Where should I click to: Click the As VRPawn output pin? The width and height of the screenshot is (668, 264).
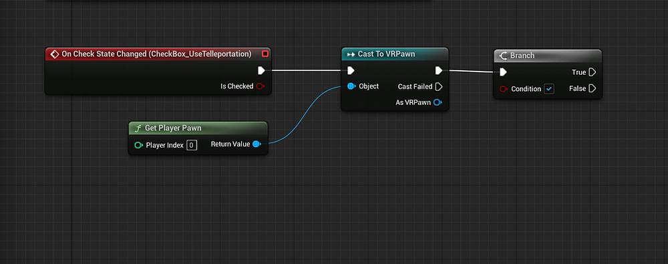point(438,102)
